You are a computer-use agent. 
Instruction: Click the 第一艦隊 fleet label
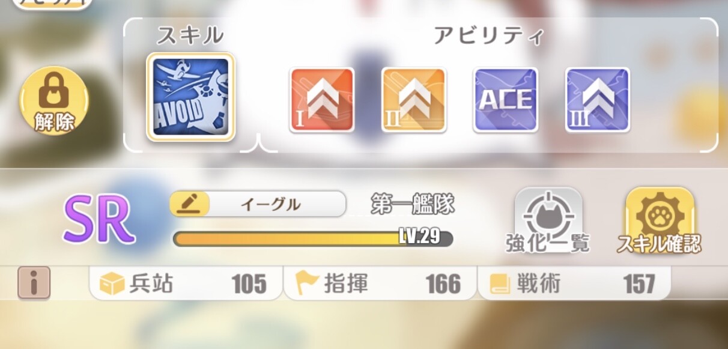coord(412,205)
